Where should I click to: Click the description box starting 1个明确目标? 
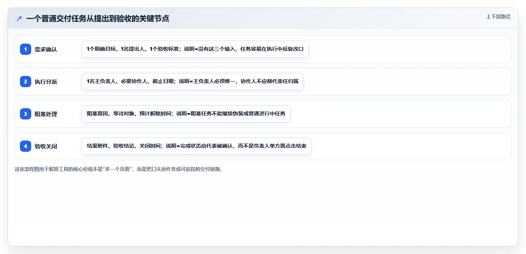click(195, 49)
